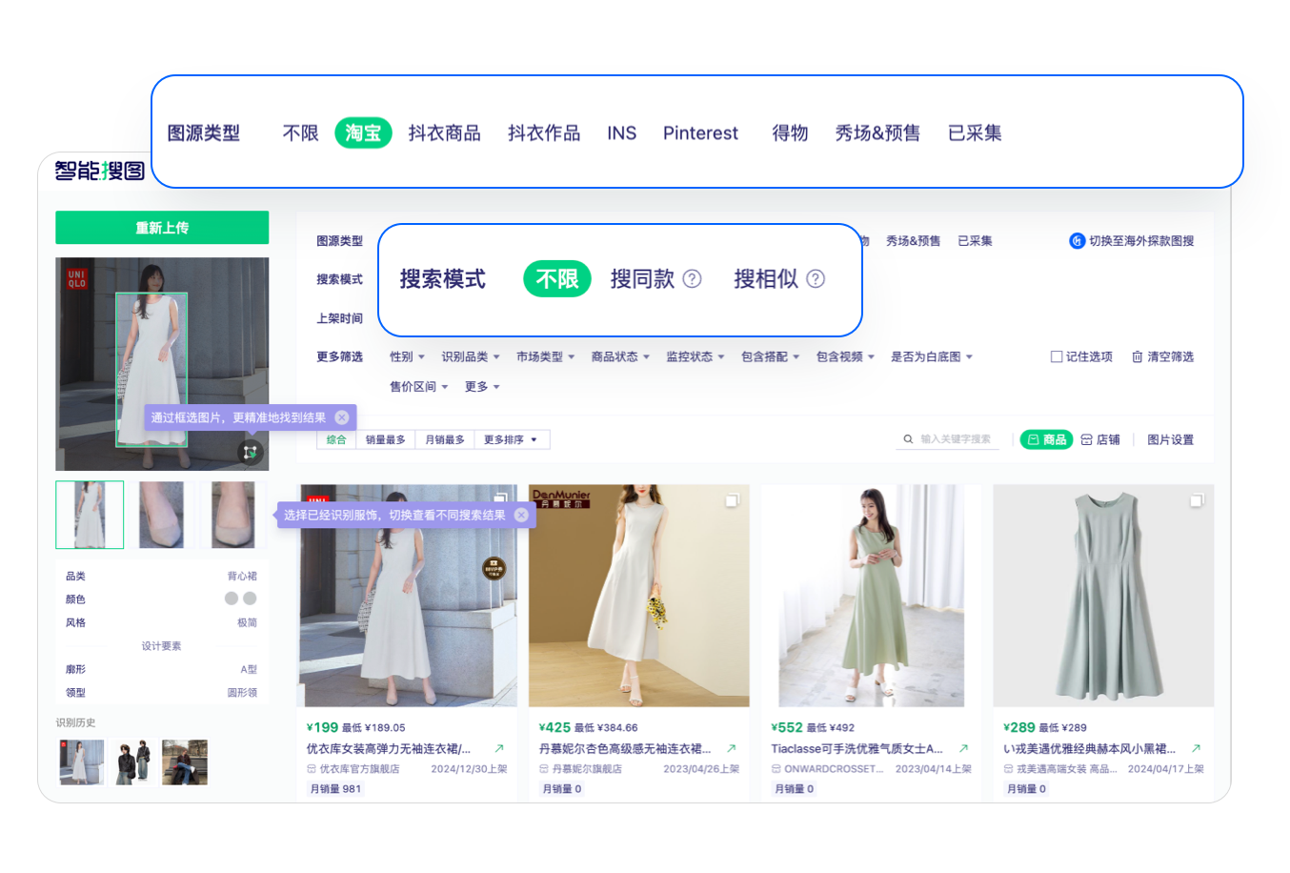1290x873 pixels.
Task: Close the crop image tooltip
Action: [342, 417]
